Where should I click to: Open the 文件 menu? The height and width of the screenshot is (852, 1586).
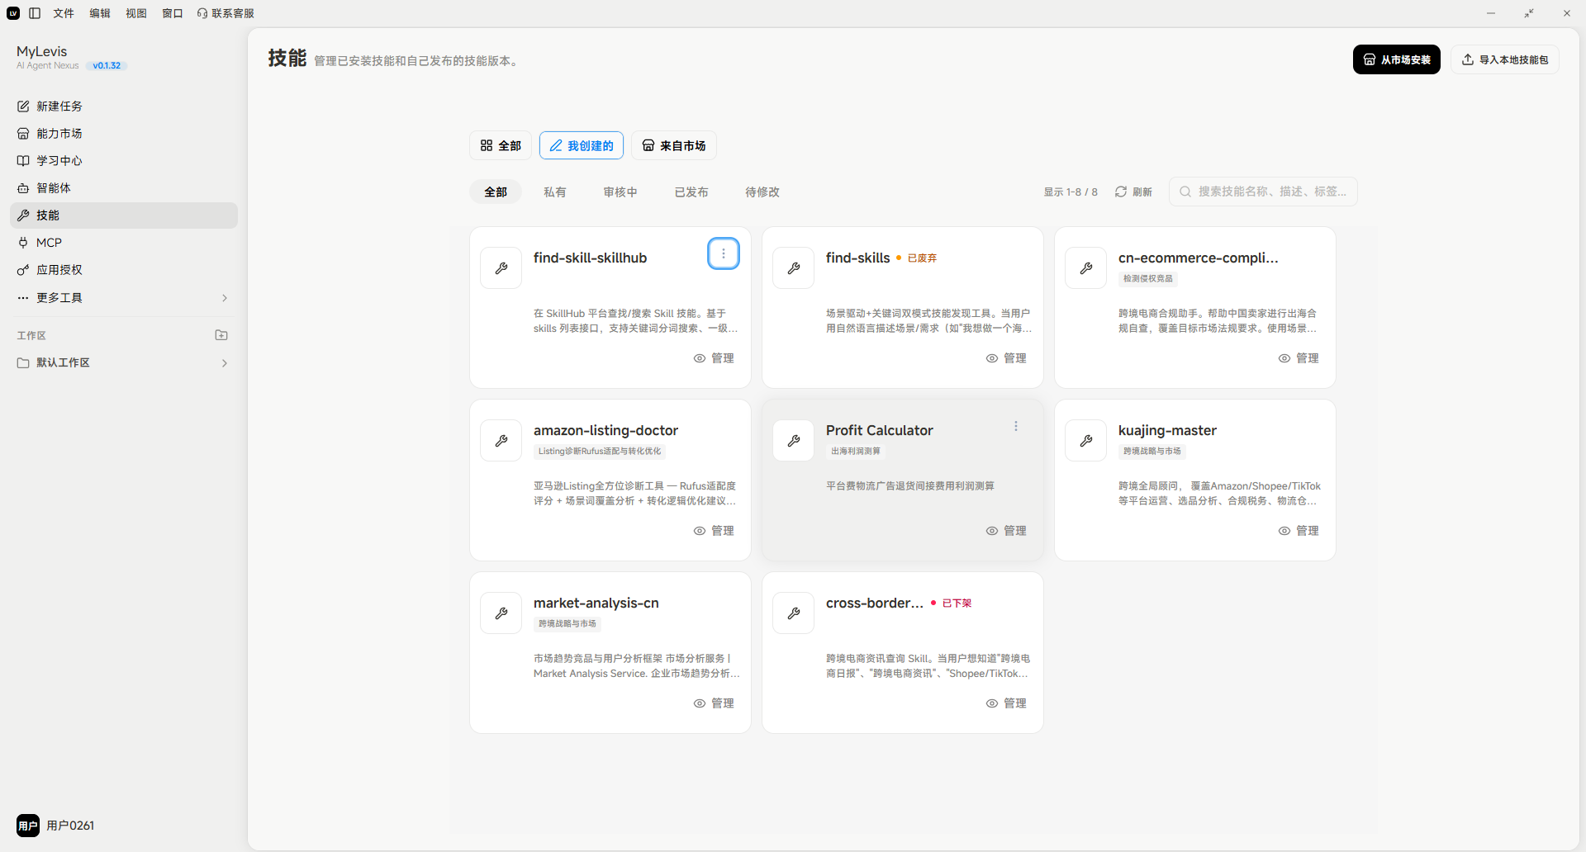(x=64, y=13)
